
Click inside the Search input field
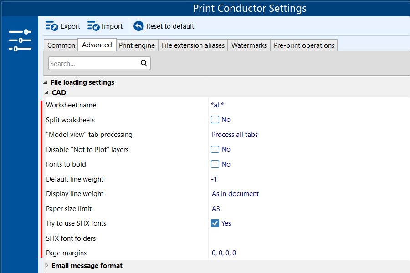[x=91, y=63]
